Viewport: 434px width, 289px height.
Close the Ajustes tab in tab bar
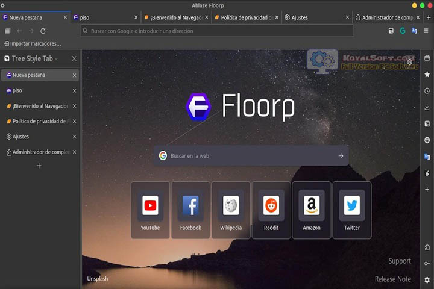(x=347, y=17)
